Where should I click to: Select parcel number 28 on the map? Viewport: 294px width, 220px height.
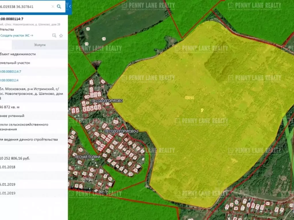click(130, 174)
